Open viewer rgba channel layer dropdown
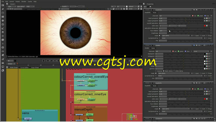This screenshot has height=122, width=216. tap(12, 7)
